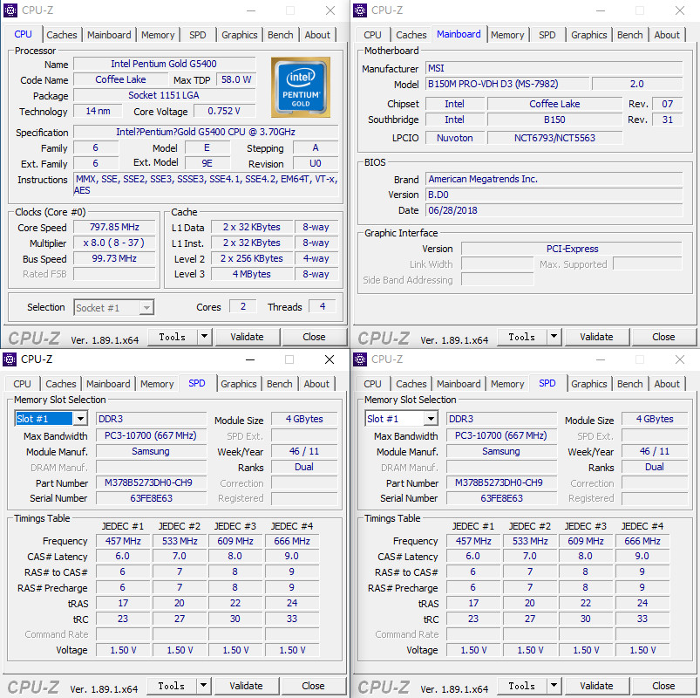Open the Slot #1 dropdown in the bottom-left SPD window

coord(80,419)
